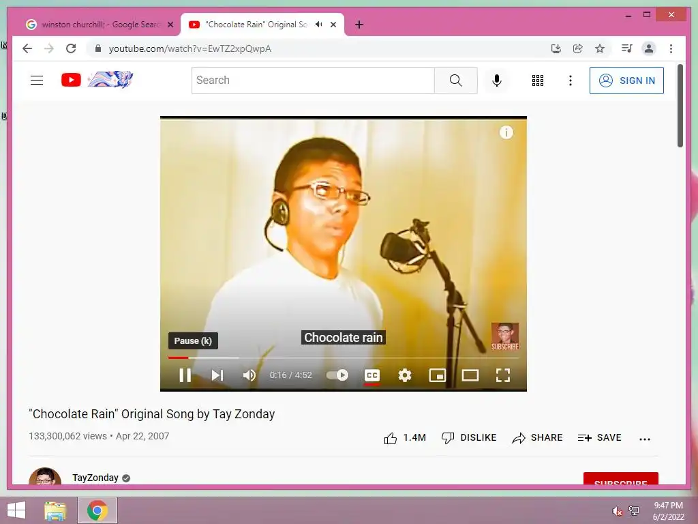Open the TayZonday channel name
The width and height of the screenshot is (698, 524).
(95, 478)
